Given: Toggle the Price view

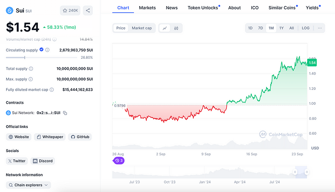Looking at the screenshot, I should point(121,28).
